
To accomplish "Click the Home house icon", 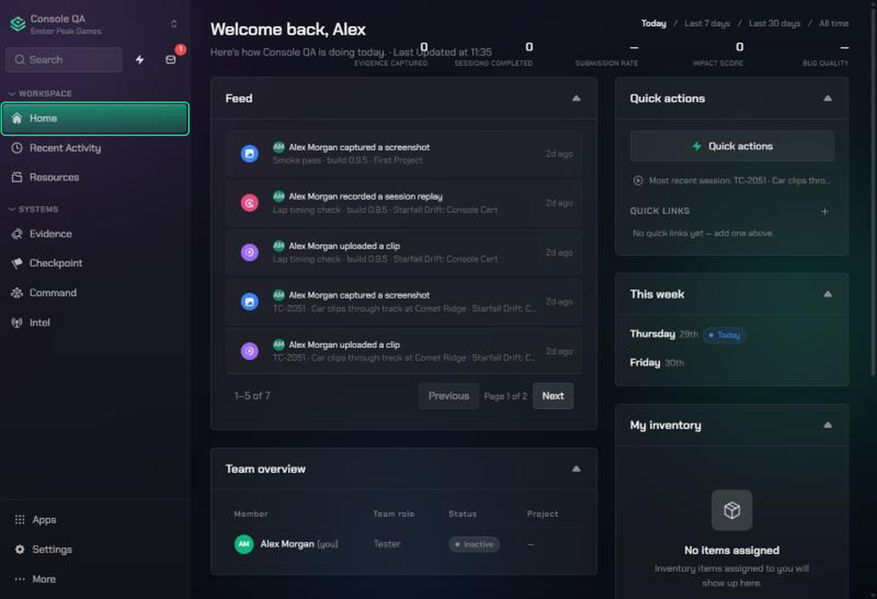I will 17,118.
